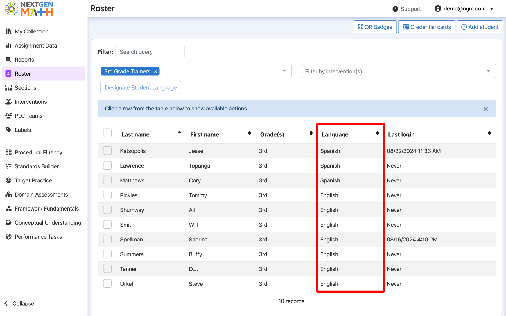Toggle the select-all checkbox in table header
The width and height of the screenshot is (506, 316).
pos(107,133)
